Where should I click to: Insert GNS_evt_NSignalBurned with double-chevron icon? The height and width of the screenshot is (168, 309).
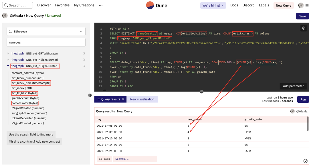(x=84, y=60)
